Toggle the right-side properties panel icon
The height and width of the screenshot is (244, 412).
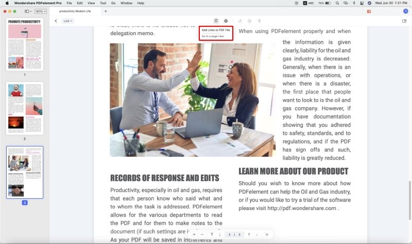coord(404,21)
